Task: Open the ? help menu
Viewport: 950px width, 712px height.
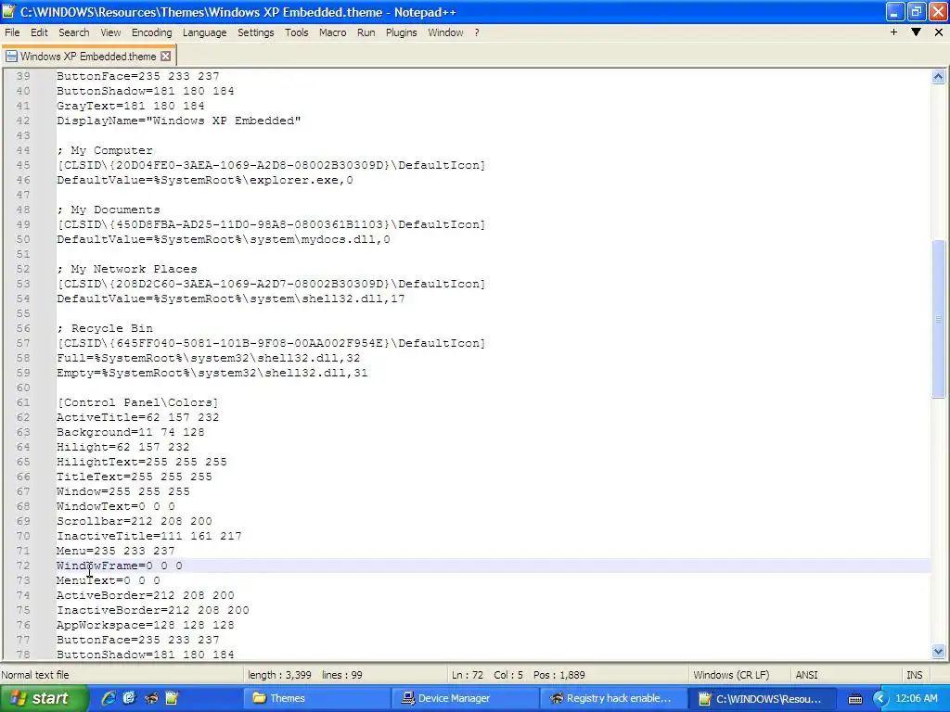Action: point(477,32)
